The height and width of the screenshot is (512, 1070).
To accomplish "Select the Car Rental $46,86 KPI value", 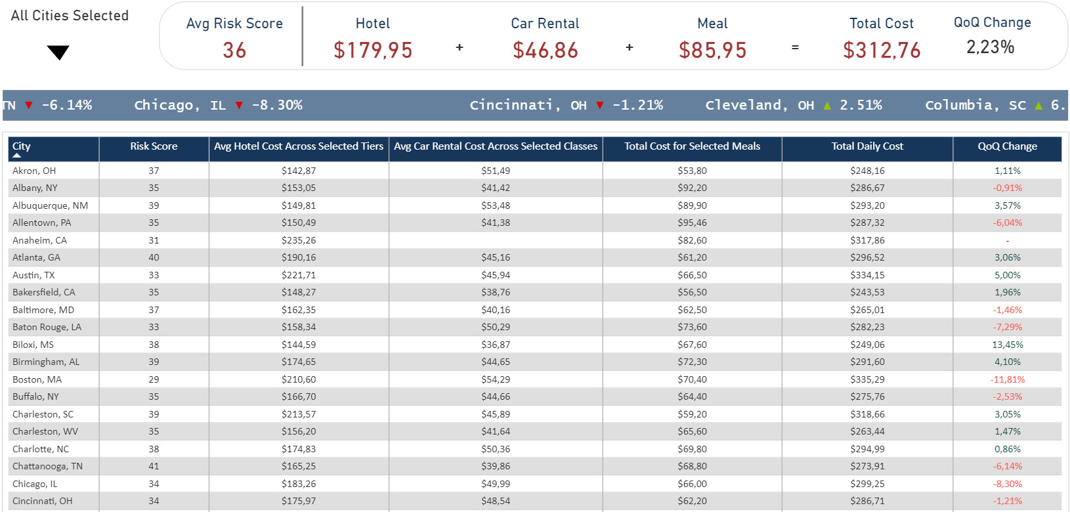I will click(546, 51).
